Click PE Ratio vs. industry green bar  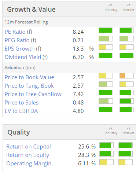(106, 30)
